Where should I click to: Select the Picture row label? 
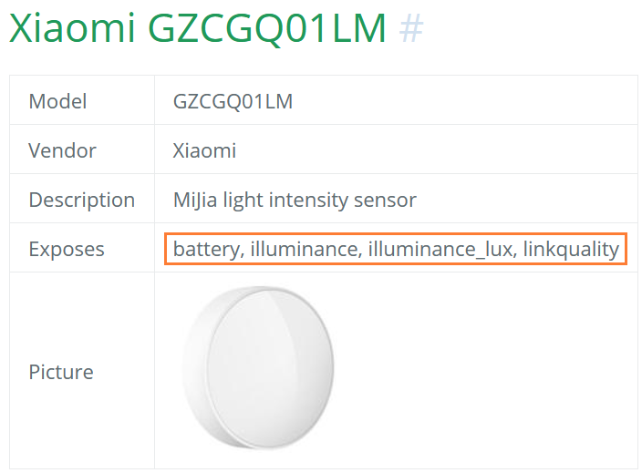point(61,372)
